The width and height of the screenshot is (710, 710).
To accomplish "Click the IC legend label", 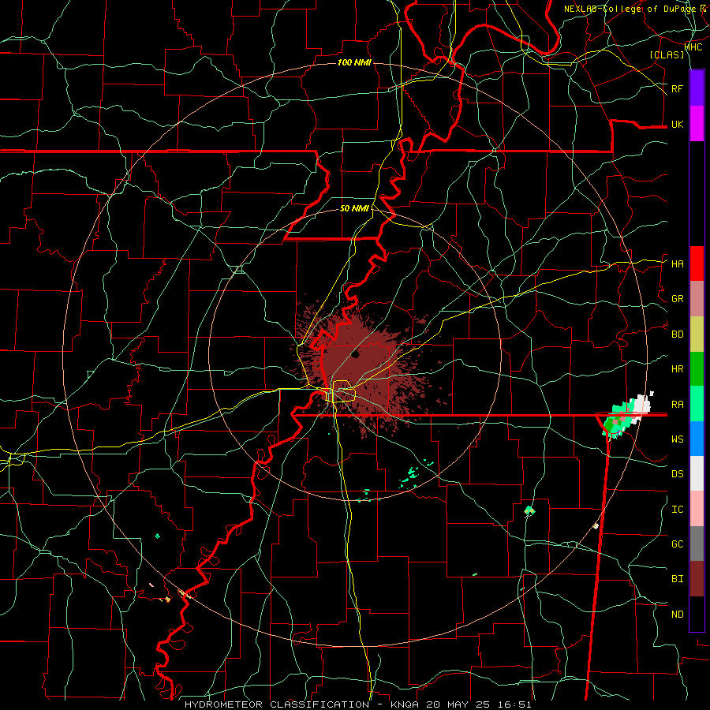I will tap(677, 509).
